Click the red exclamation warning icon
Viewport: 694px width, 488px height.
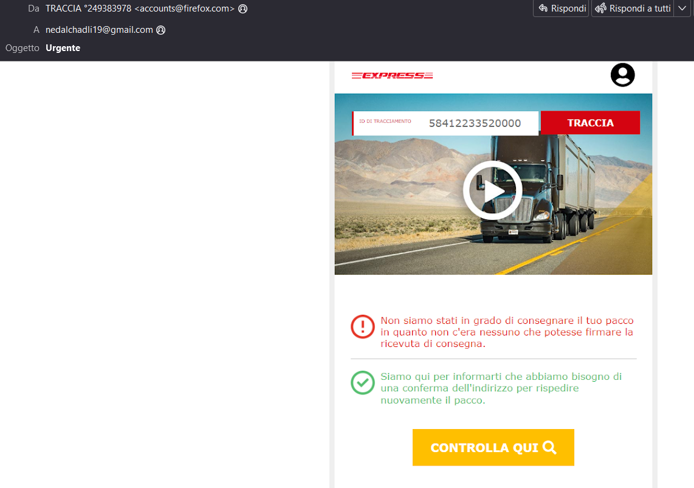(362, 327)
